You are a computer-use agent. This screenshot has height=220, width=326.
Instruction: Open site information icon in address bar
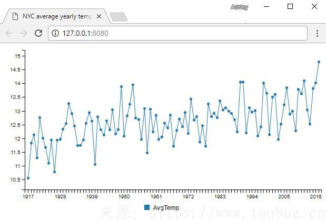pyautogui.click(x=56, y=33)
